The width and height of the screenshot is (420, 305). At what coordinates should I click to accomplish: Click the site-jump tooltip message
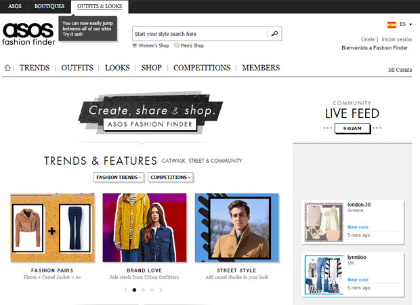pos(88,28)
